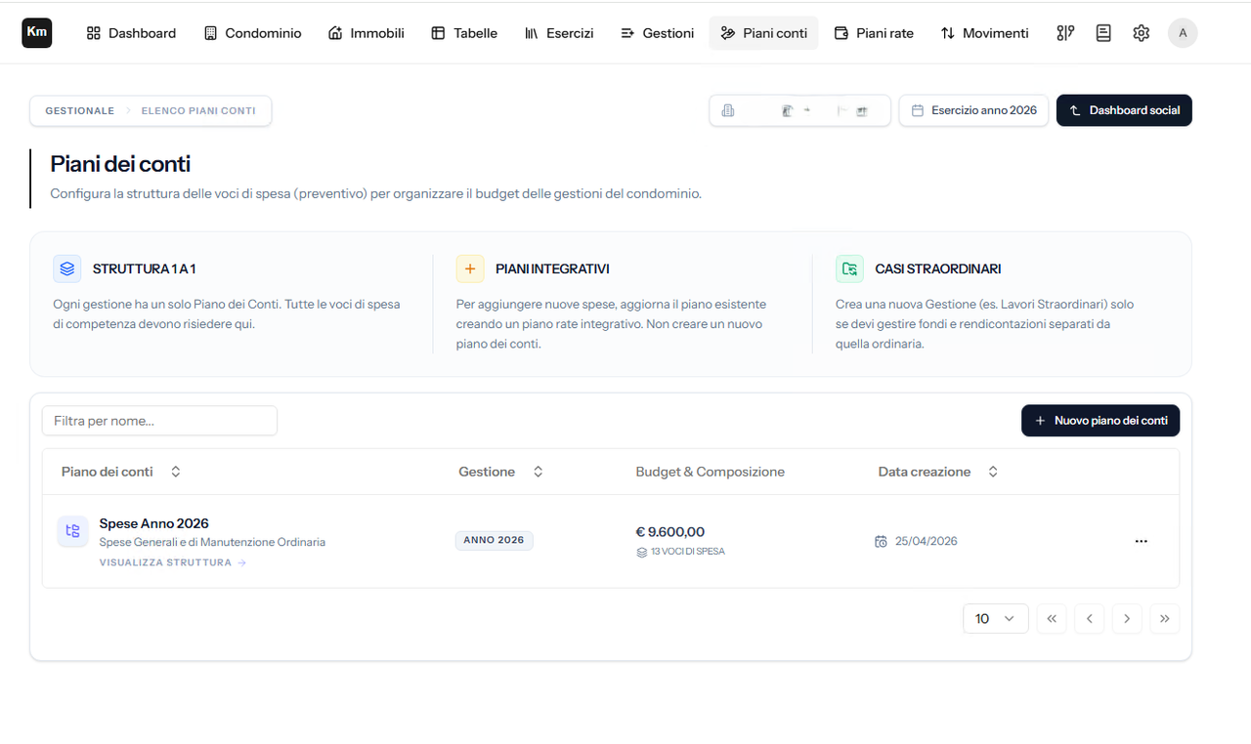
Task: Create a Nuovo piano dei conti
Action: pos(1100,421)
